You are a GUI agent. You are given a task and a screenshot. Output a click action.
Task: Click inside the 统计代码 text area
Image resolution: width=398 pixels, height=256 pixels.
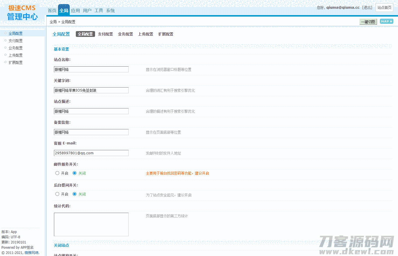point(91,224)
